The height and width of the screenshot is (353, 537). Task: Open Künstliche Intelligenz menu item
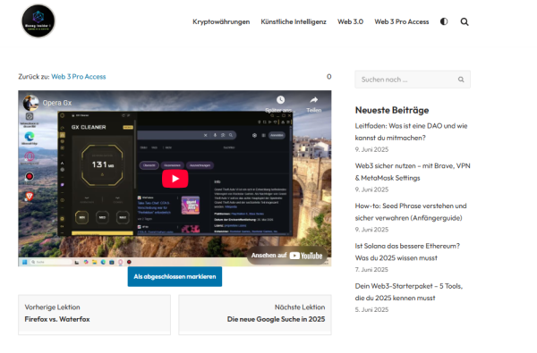tap(294, 21)
